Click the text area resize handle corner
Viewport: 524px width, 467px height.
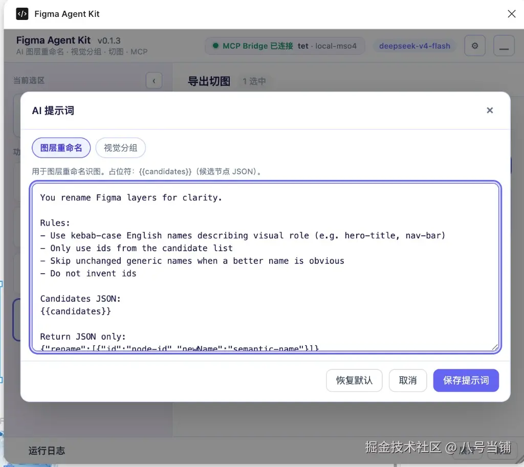point(495,347)
